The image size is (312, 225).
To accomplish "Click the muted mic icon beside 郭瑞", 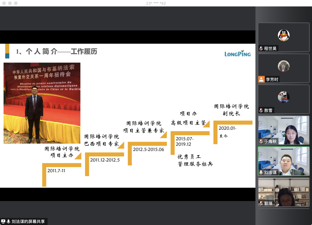I will pyautogui.click(x=261, y=204).
